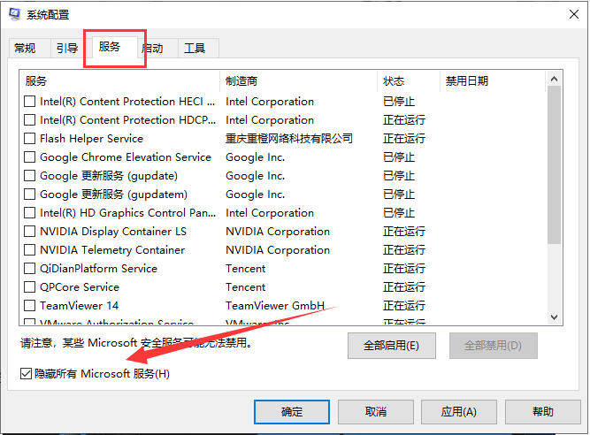Toggle the TeamViewer 14 service checkbox
590x435 pixels.
(x=30, y=306)
